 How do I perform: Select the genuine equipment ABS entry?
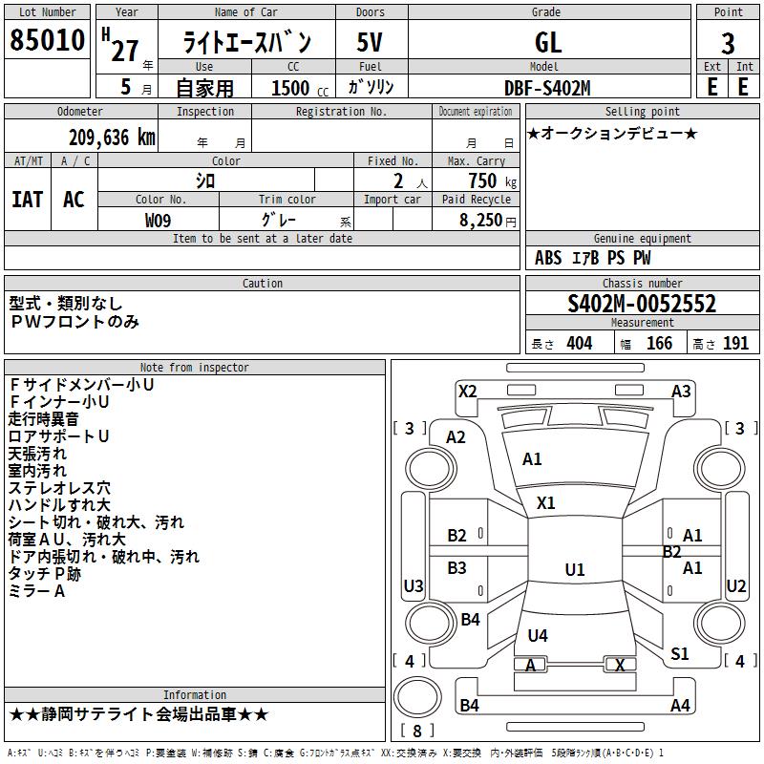pyautogui.click(x=548, y=258)
